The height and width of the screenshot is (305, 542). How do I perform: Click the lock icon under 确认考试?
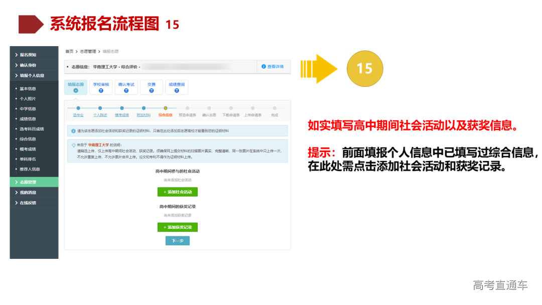[126, 90]
